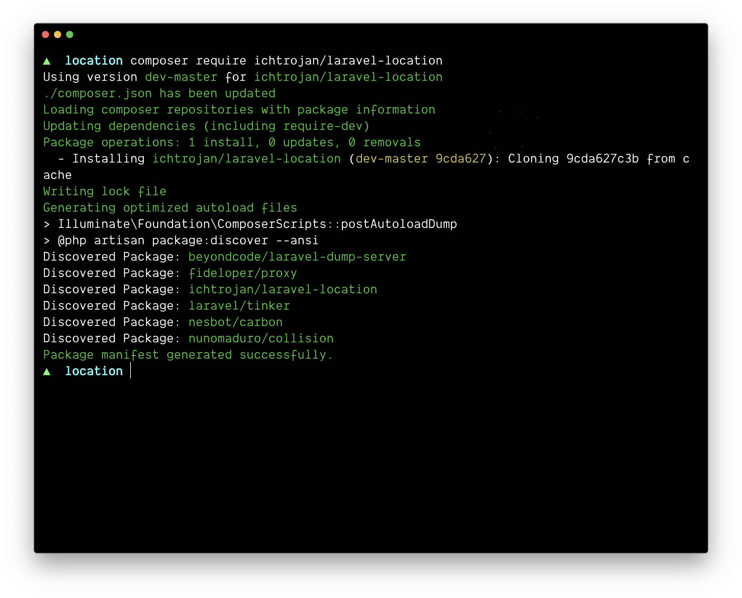
Task: Click 'Package manifest generated successfully.' line
Action: 188,354
